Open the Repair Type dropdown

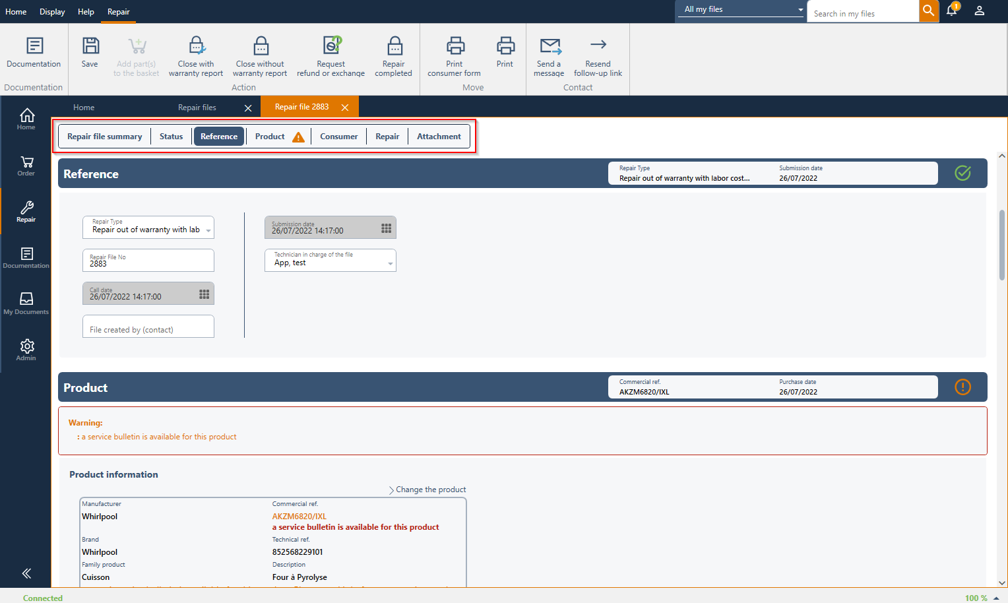pos(208,230)
